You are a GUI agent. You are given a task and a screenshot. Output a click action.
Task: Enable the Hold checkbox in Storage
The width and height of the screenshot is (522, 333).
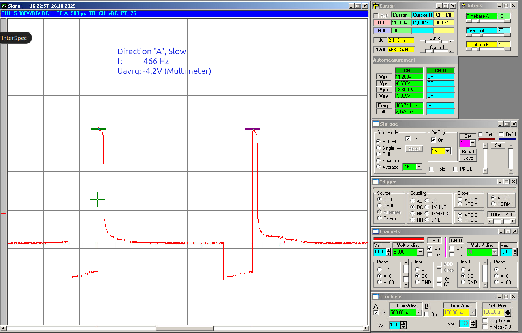(x=432, y=169)
